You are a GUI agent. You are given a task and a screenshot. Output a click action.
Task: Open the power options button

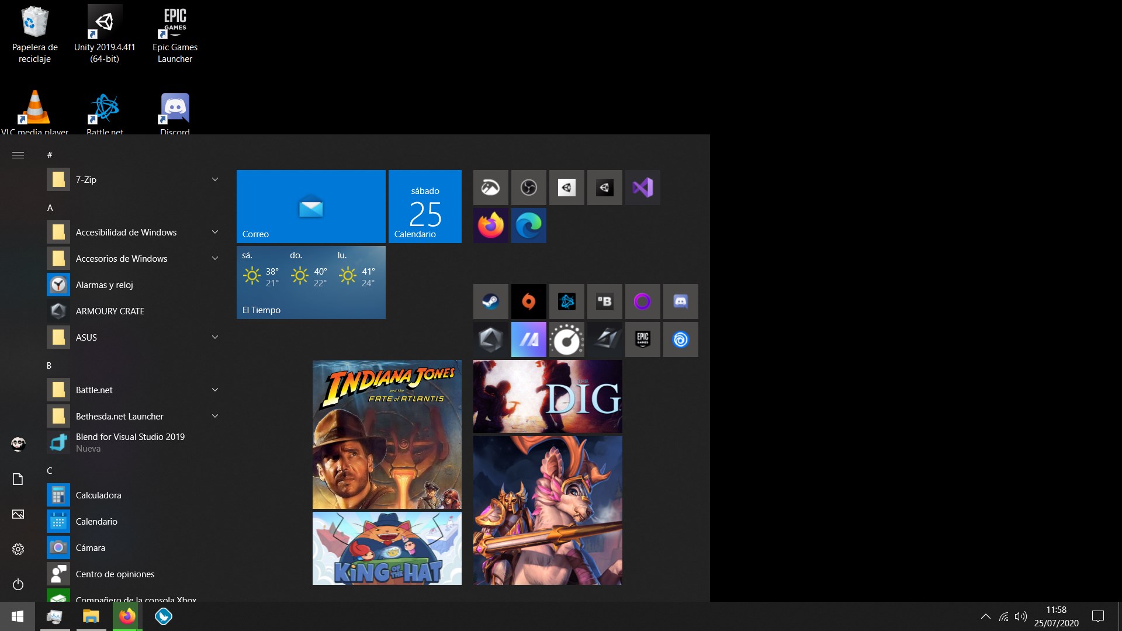click(18, 584)
